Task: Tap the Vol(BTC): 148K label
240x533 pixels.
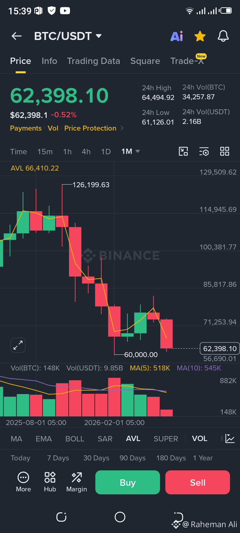Action: (x=35, y=368)
